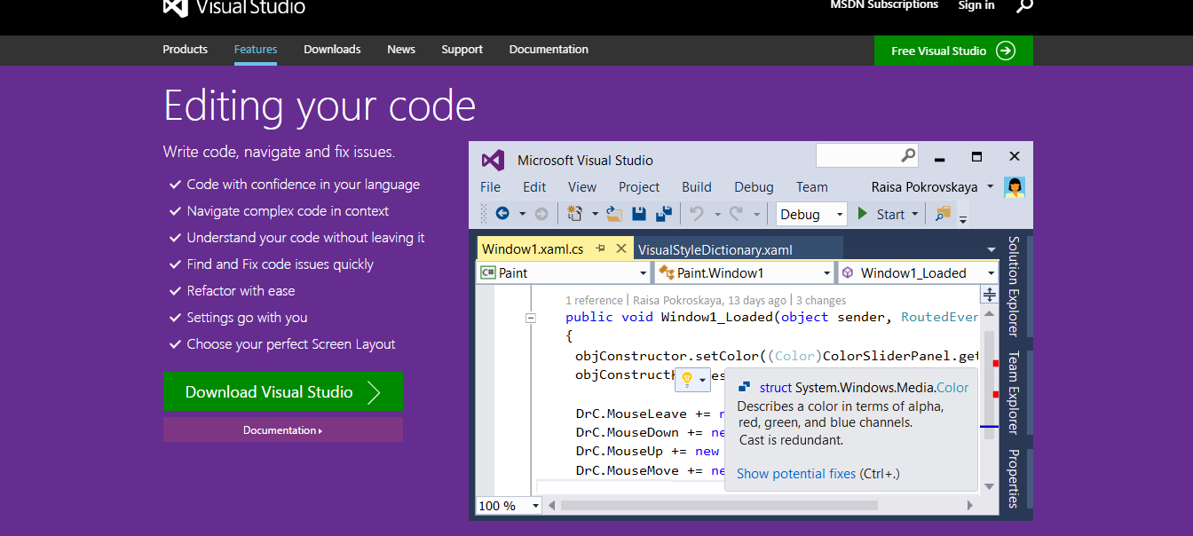Open the Solution Explorer side tab
The image size is (1193, 536).
[1013, 286]
